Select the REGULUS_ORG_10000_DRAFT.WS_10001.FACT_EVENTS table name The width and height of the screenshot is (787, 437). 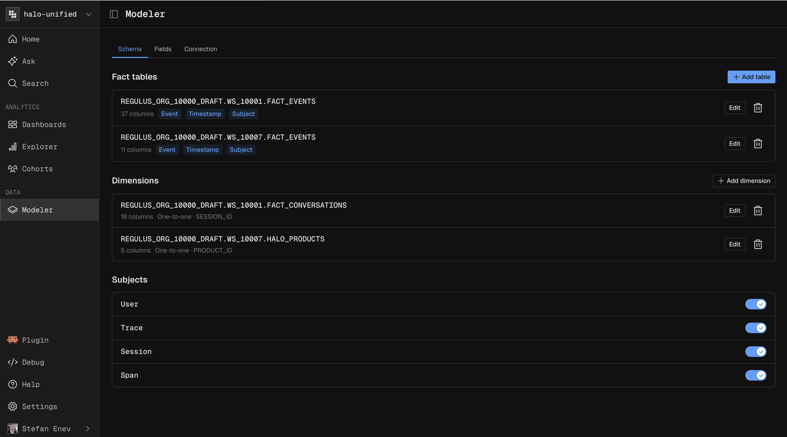218,101
